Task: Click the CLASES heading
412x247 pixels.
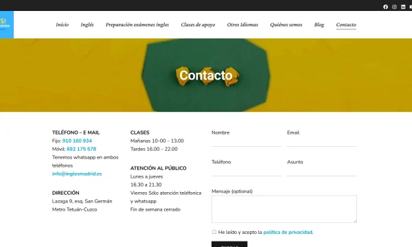Action: pos(140,132)
